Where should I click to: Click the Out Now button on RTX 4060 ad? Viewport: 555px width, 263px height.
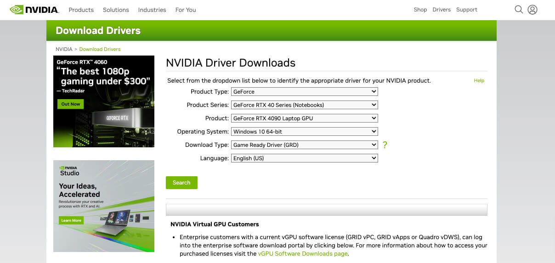(x=71, y=104)
